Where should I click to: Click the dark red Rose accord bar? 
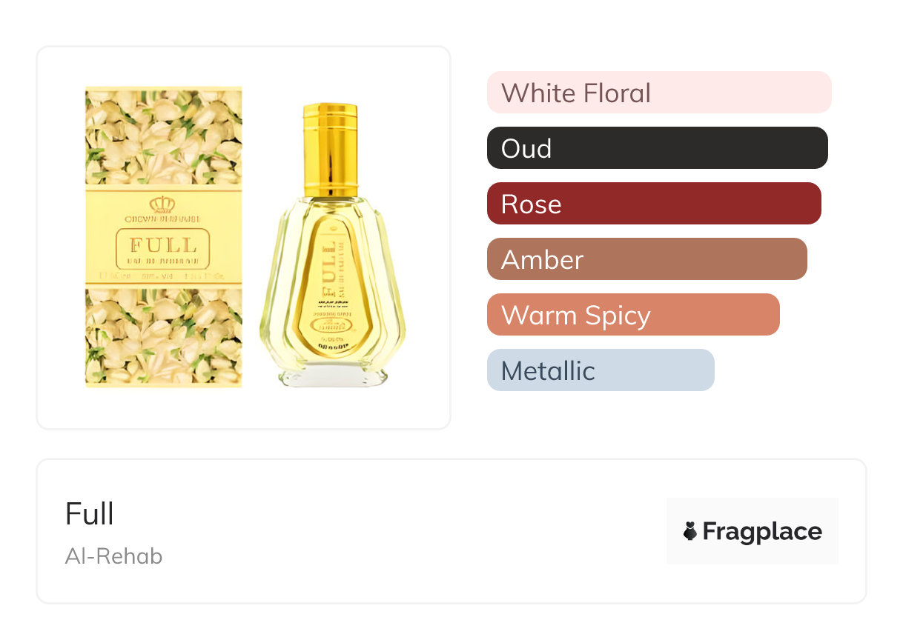click(653, 204)
